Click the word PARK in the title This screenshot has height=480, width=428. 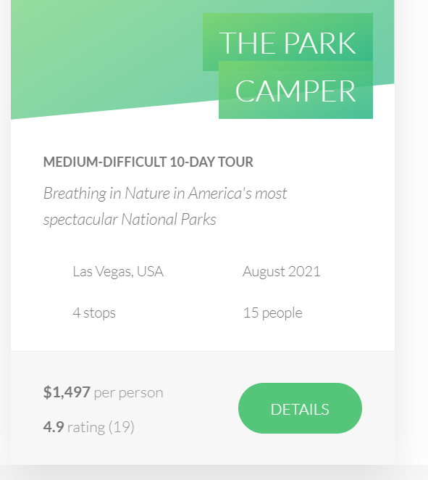[x=320, y=44]
